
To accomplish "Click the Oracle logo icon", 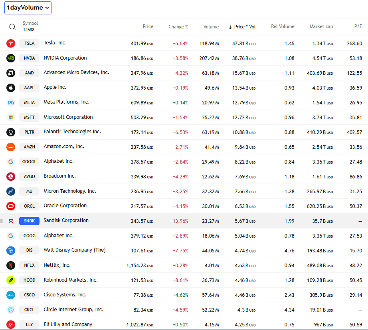I will point(11,206).
